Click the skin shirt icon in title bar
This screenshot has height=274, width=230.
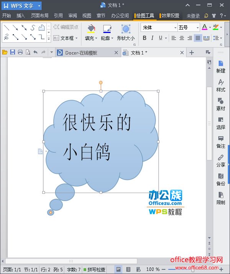(214, 16)
